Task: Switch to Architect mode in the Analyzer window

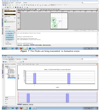Action: (5, 59)
